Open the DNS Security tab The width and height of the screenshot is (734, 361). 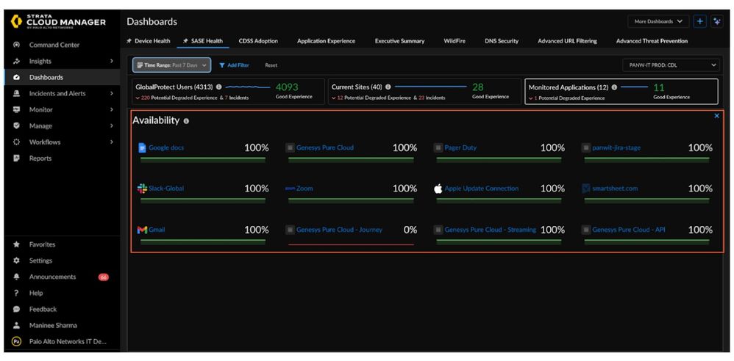click(502, 41)
